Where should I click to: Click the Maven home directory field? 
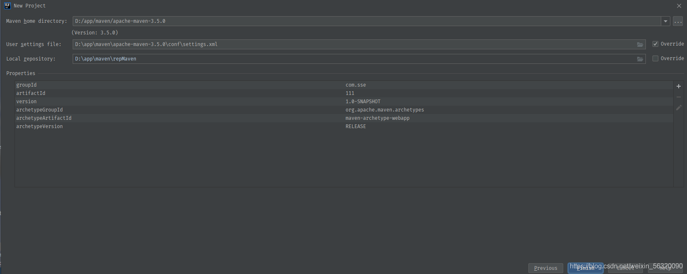tap(366, 21)
